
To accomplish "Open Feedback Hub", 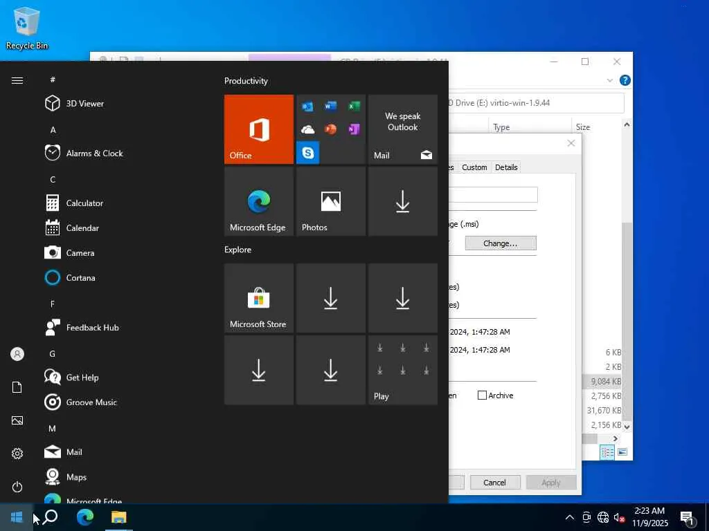I will pos(82,327).
